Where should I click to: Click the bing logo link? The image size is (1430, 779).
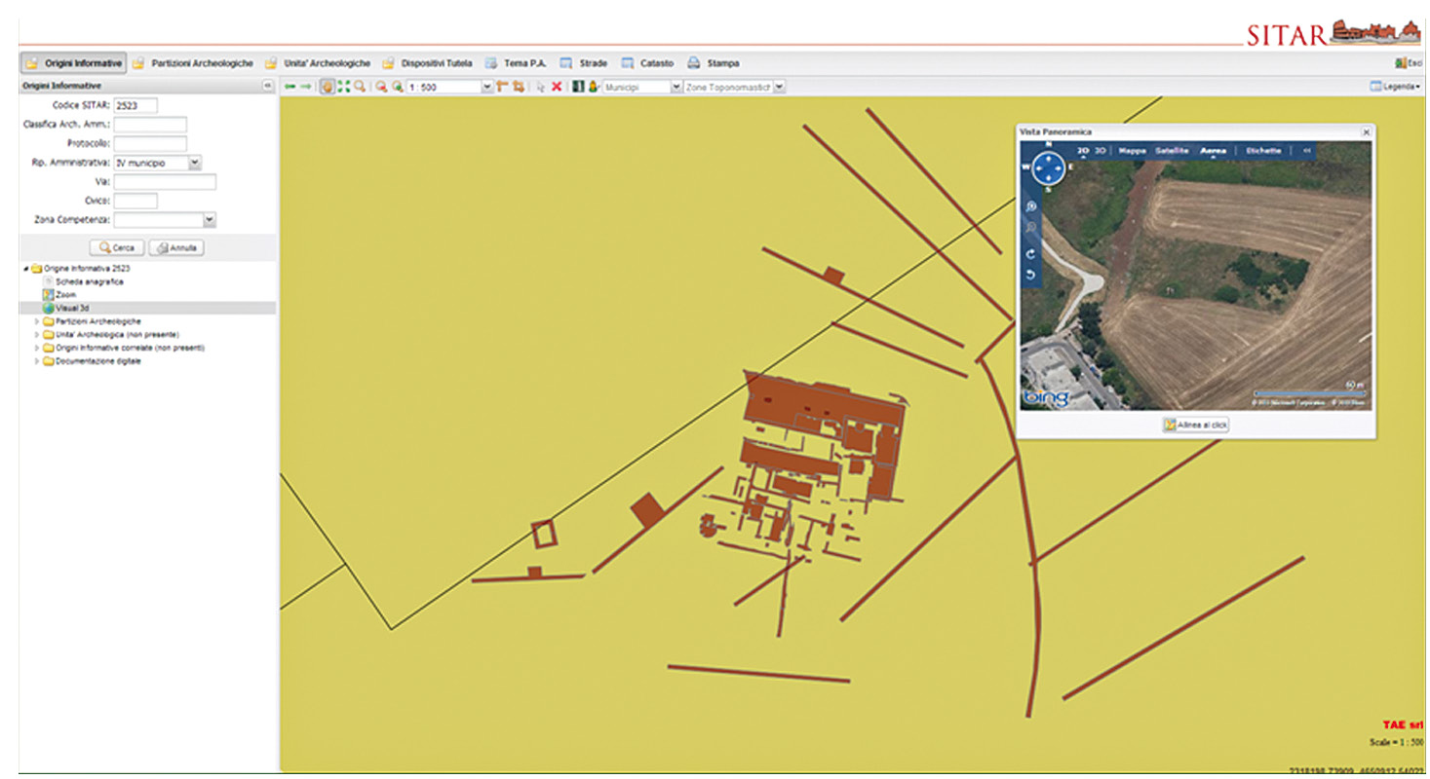tap(1046, 397)
